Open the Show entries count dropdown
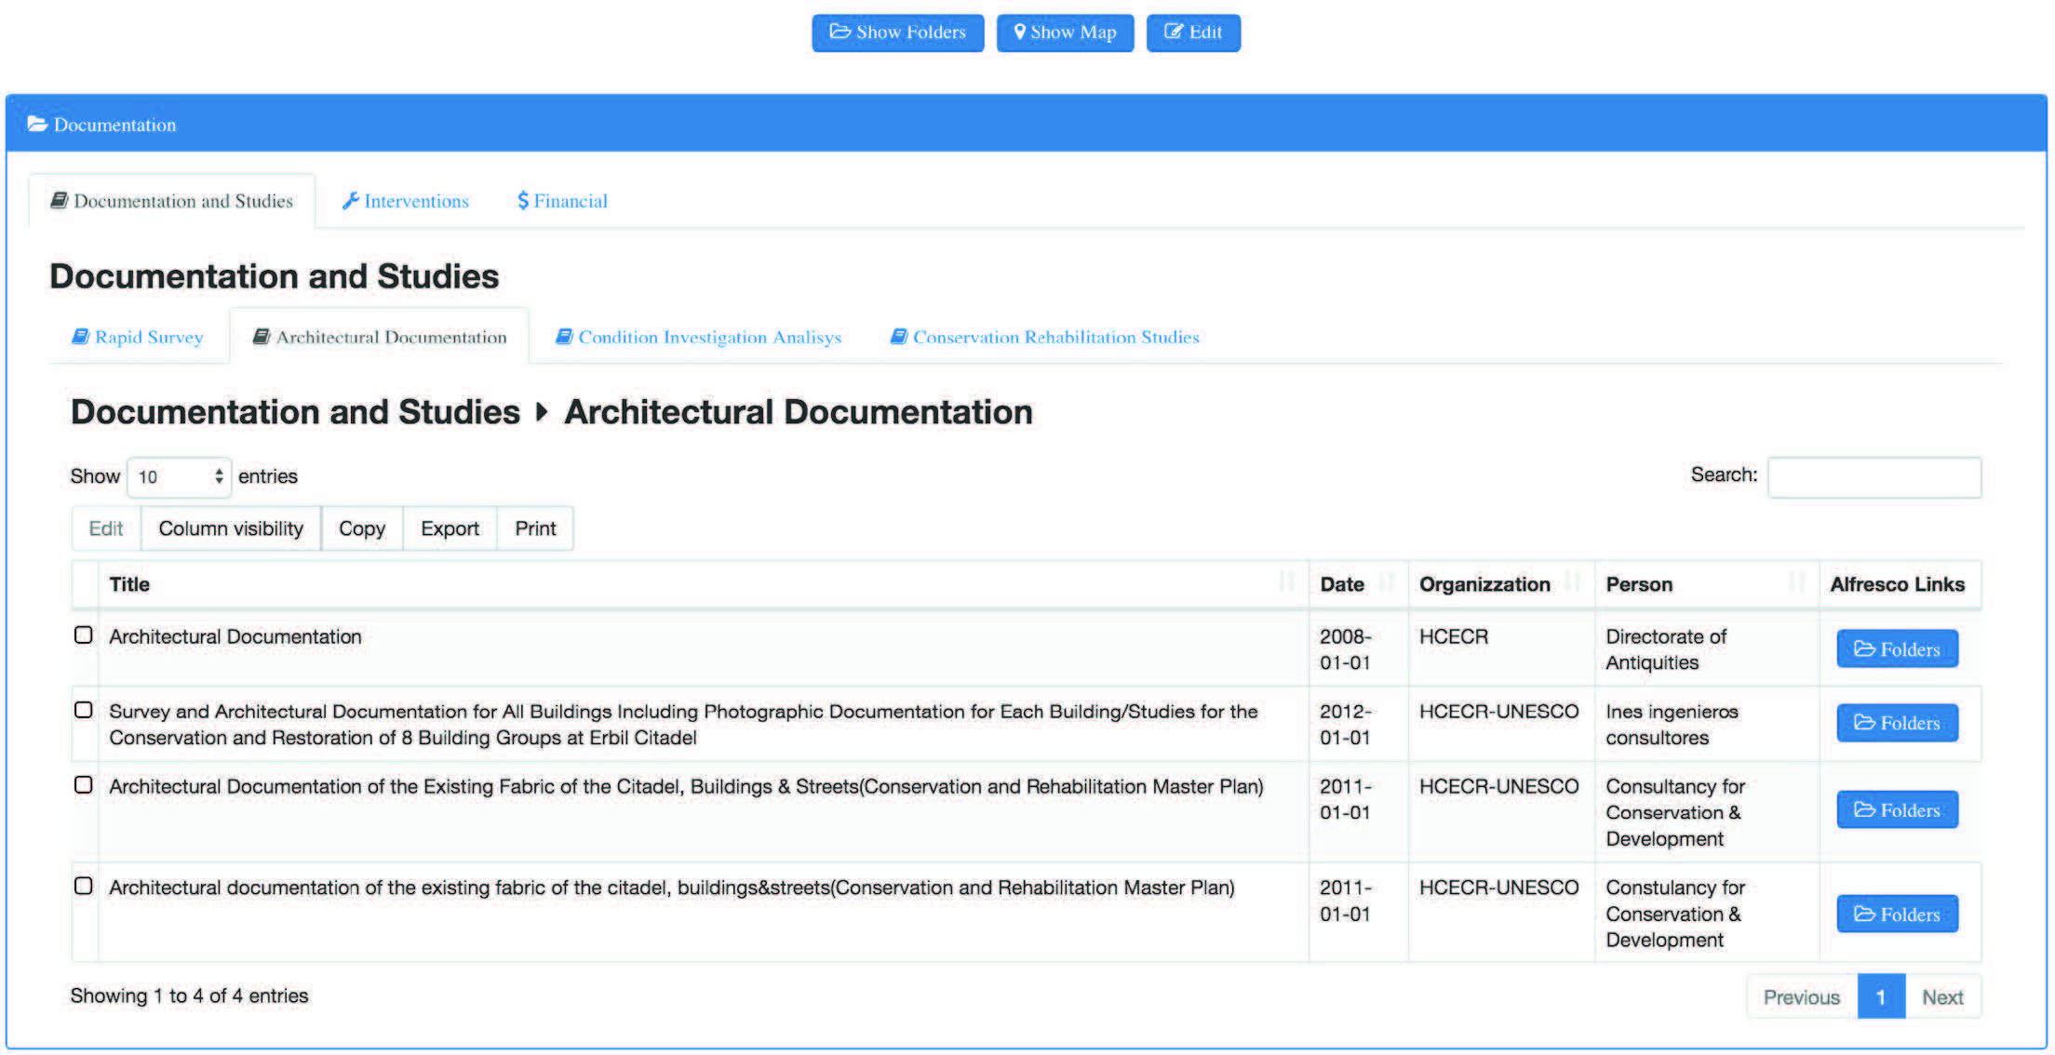Image resolution: width=2055 pixels, height=1055 pixels. coord(179,477)
